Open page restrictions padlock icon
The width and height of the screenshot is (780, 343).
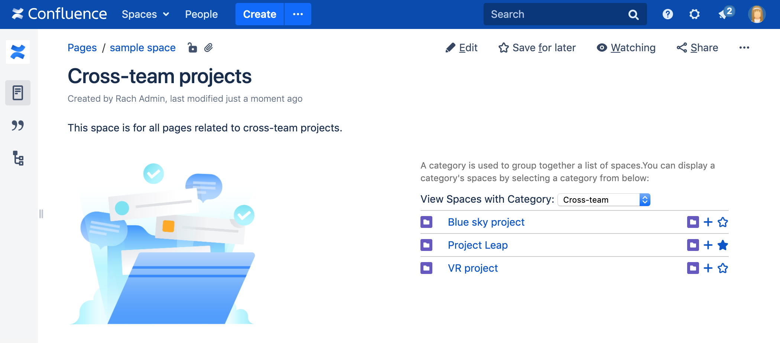pyautogui.click(x=192, y=48)
